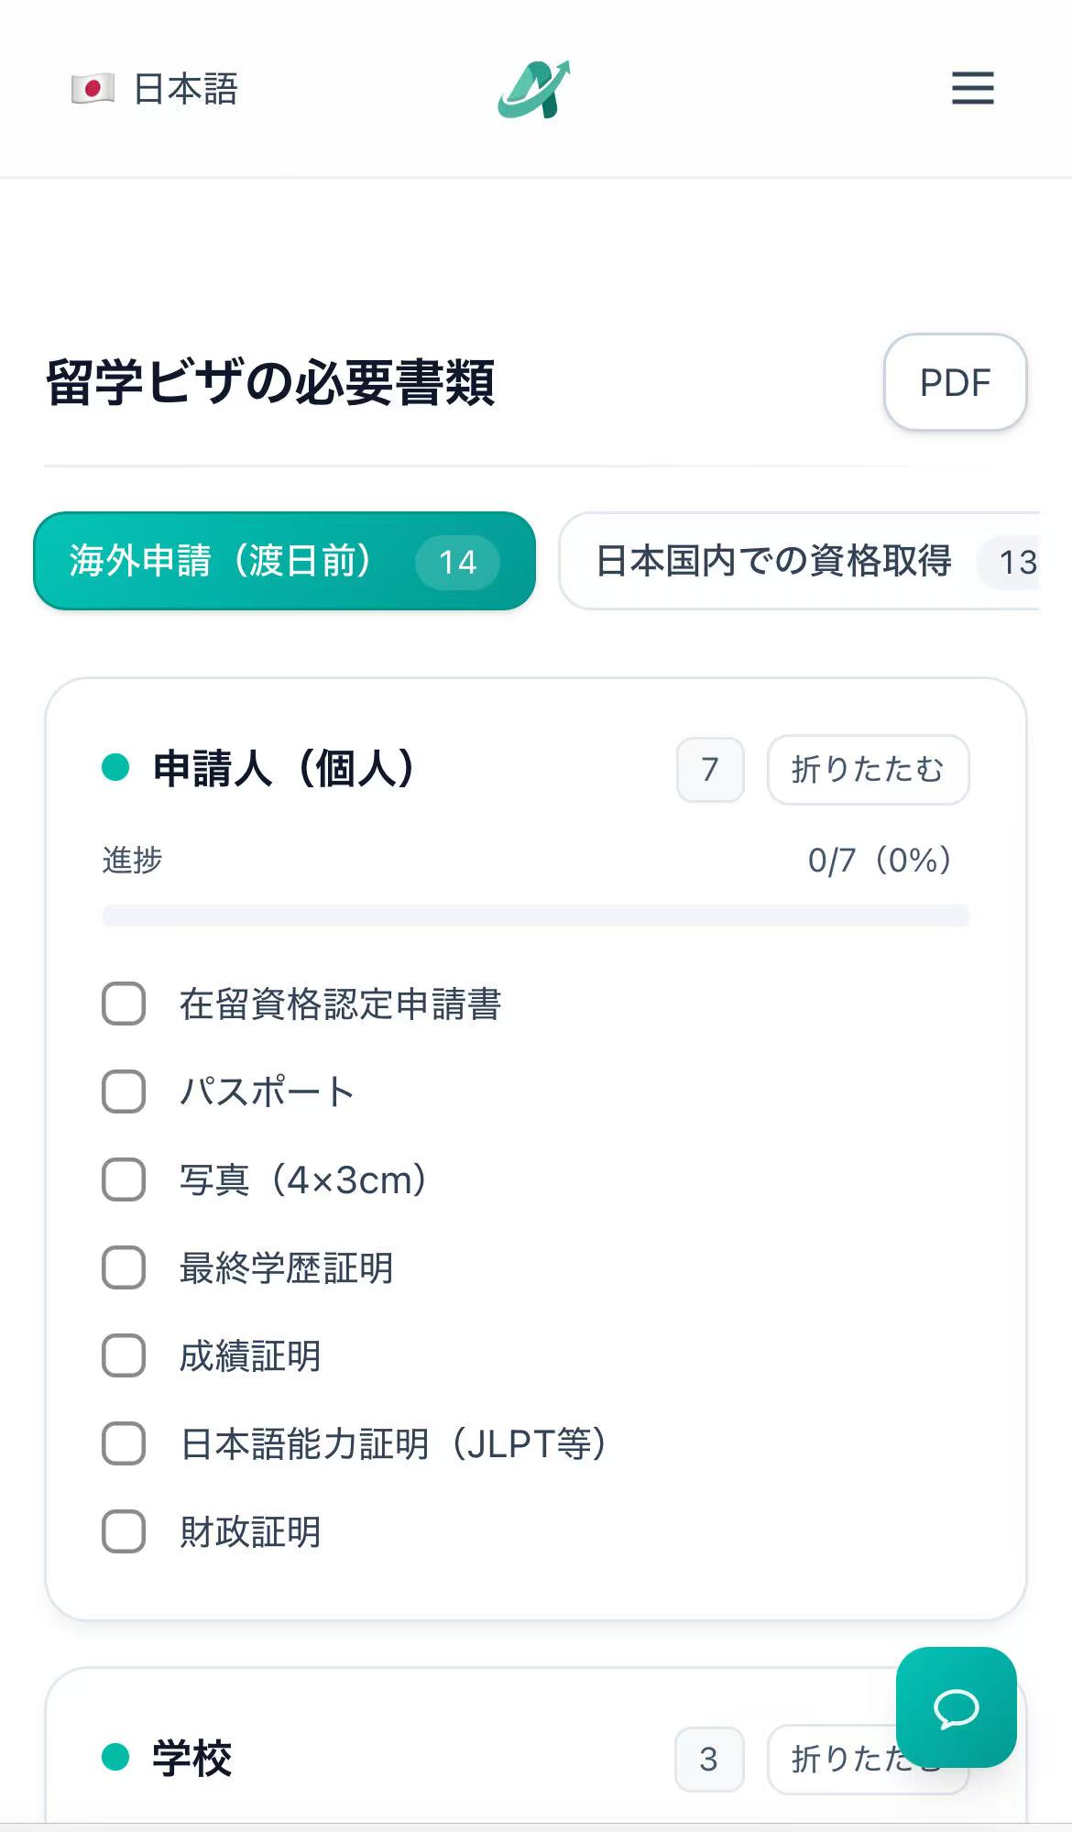The height and width of the screenshot is (1832, 1072).
Task: Click the 7 count badge
Action: point(710,769)
